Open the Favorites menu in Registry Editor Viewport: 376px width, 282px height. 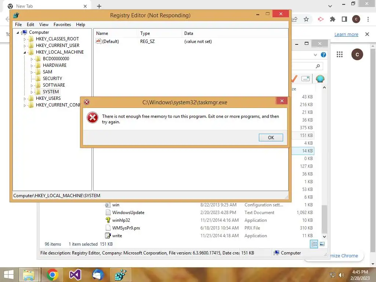tap(62, 25)
